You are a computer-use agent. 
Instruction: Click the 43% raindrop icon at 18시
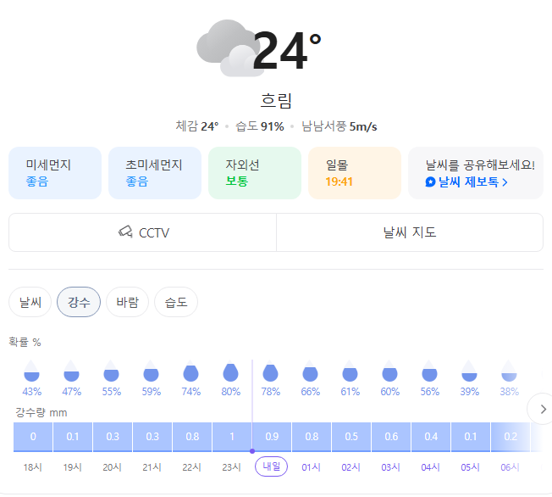(31, 371)
